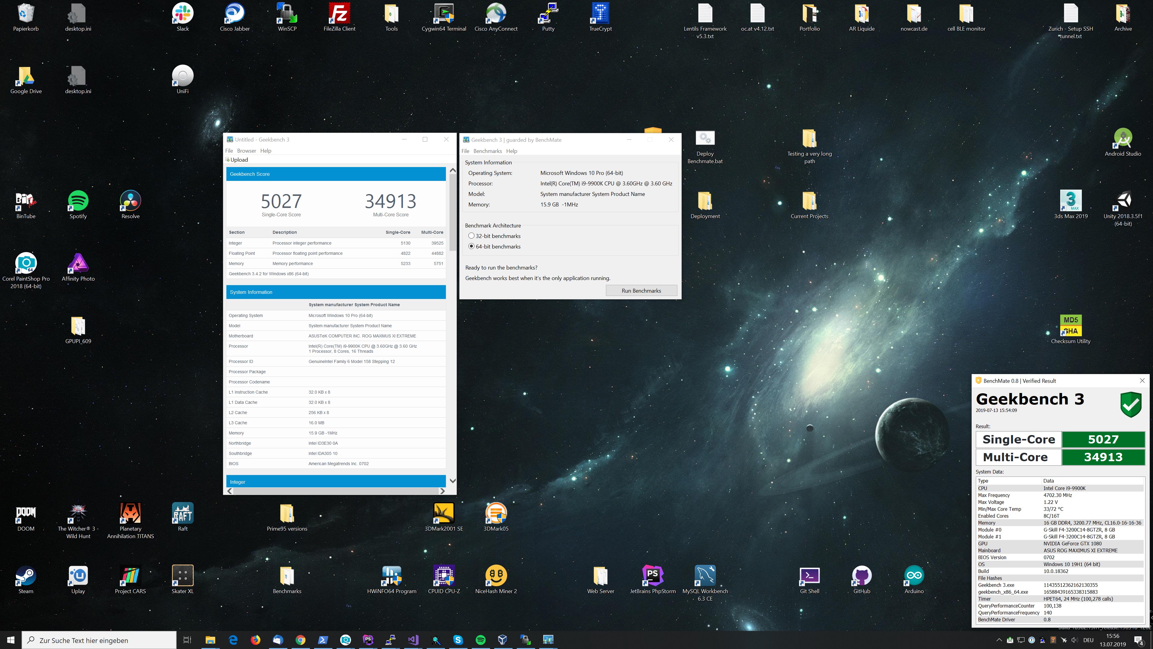Select the DaVinci Resolve desktop icon
1153x649 pixels.
click(130, 205)
